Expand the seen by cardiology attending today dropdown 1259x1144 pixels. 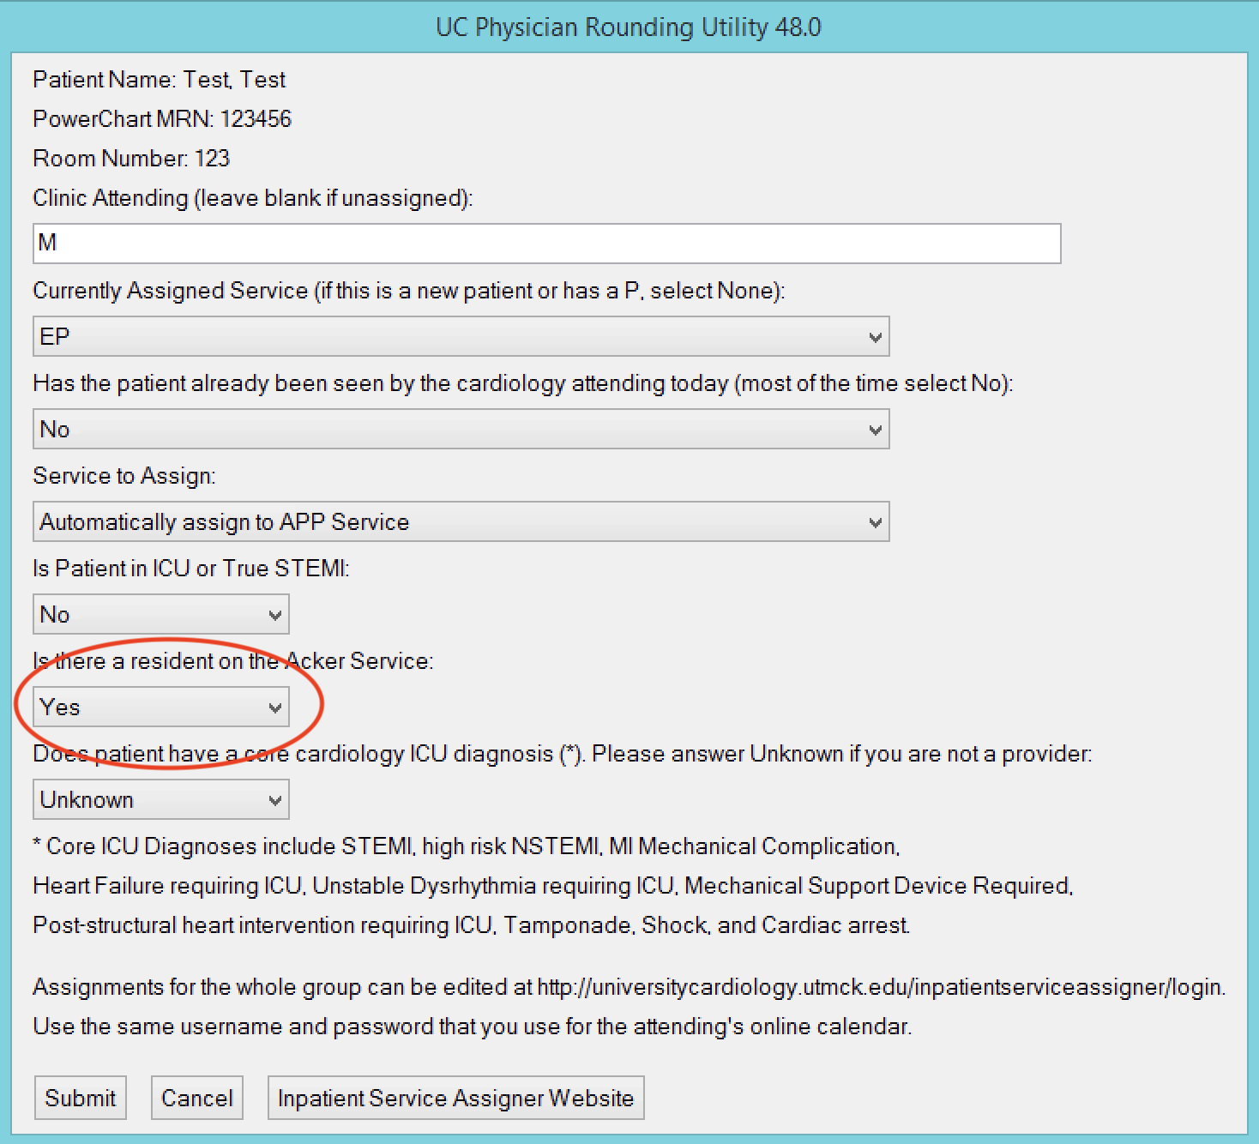coord(461,430)
